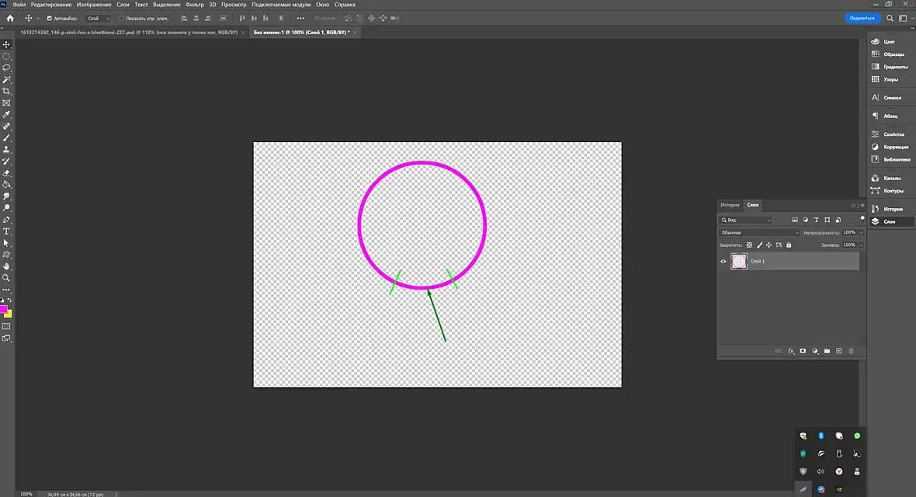This screenshot has height=497, width=916.
Task: Select the Lasso tool
Action: click(6, 68)
